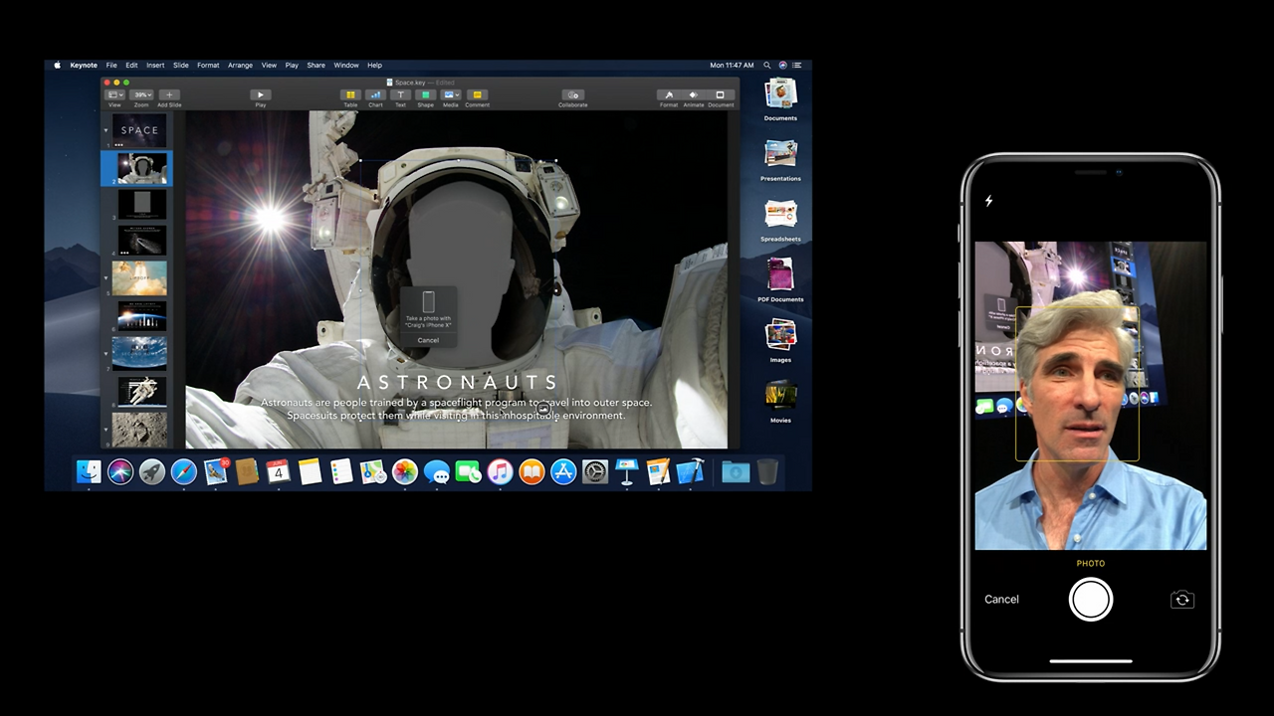
Task: Open the Share menu
Action: (x=316, y=66)
